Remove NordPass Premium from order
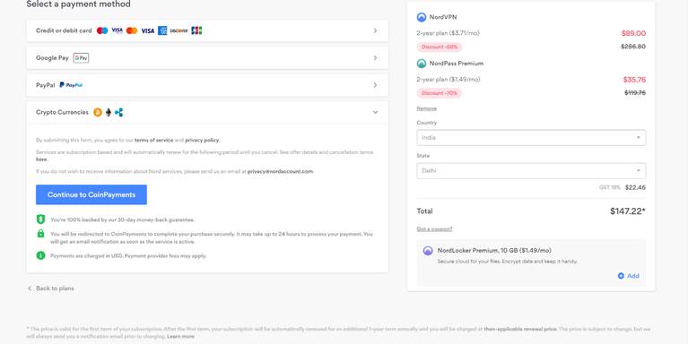Viewport: 688px width, 344px height. click(426, 108)
